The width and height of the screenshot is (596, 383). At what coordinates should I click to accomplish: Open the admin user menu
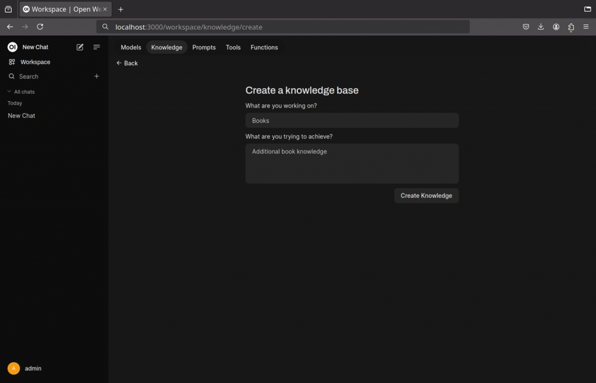click(25, 368)
